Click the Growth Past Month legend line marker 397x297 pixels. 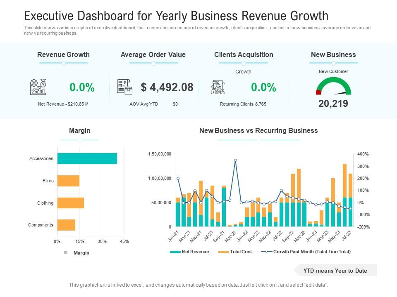click(267, 252)
